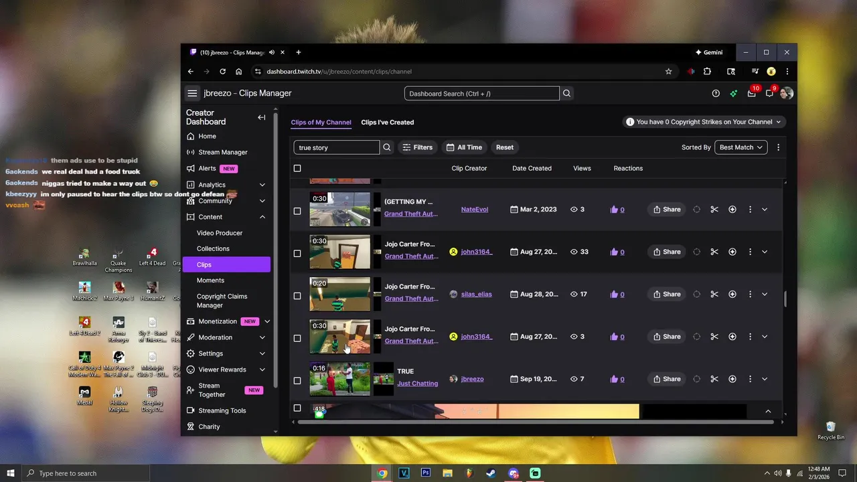The width and height of the screenshot is (857, 482).
Task: Expand the Viewer Rewards sidebar section
Action: 262,370
